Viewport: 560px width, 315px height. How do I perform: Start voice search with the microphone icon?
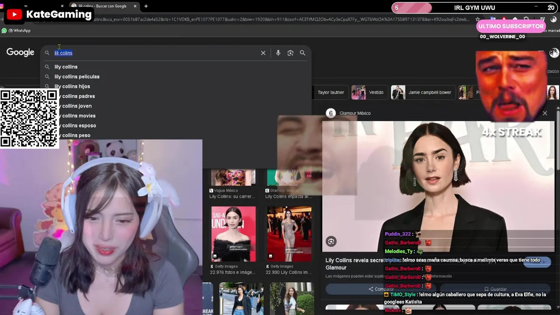(278, 53)
